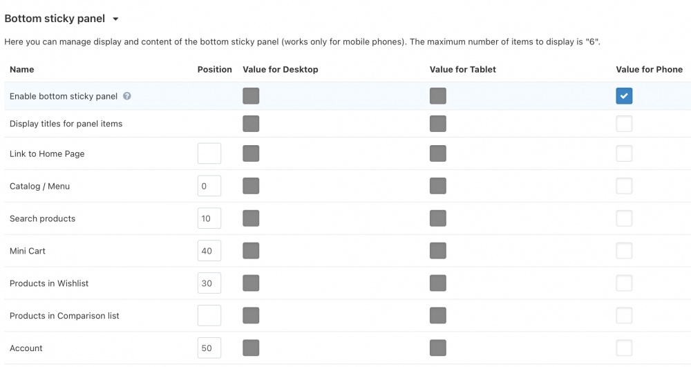Click the Link to Home Page position field
The width and height of the screenshot is (691, 367).
coord(209,153)
